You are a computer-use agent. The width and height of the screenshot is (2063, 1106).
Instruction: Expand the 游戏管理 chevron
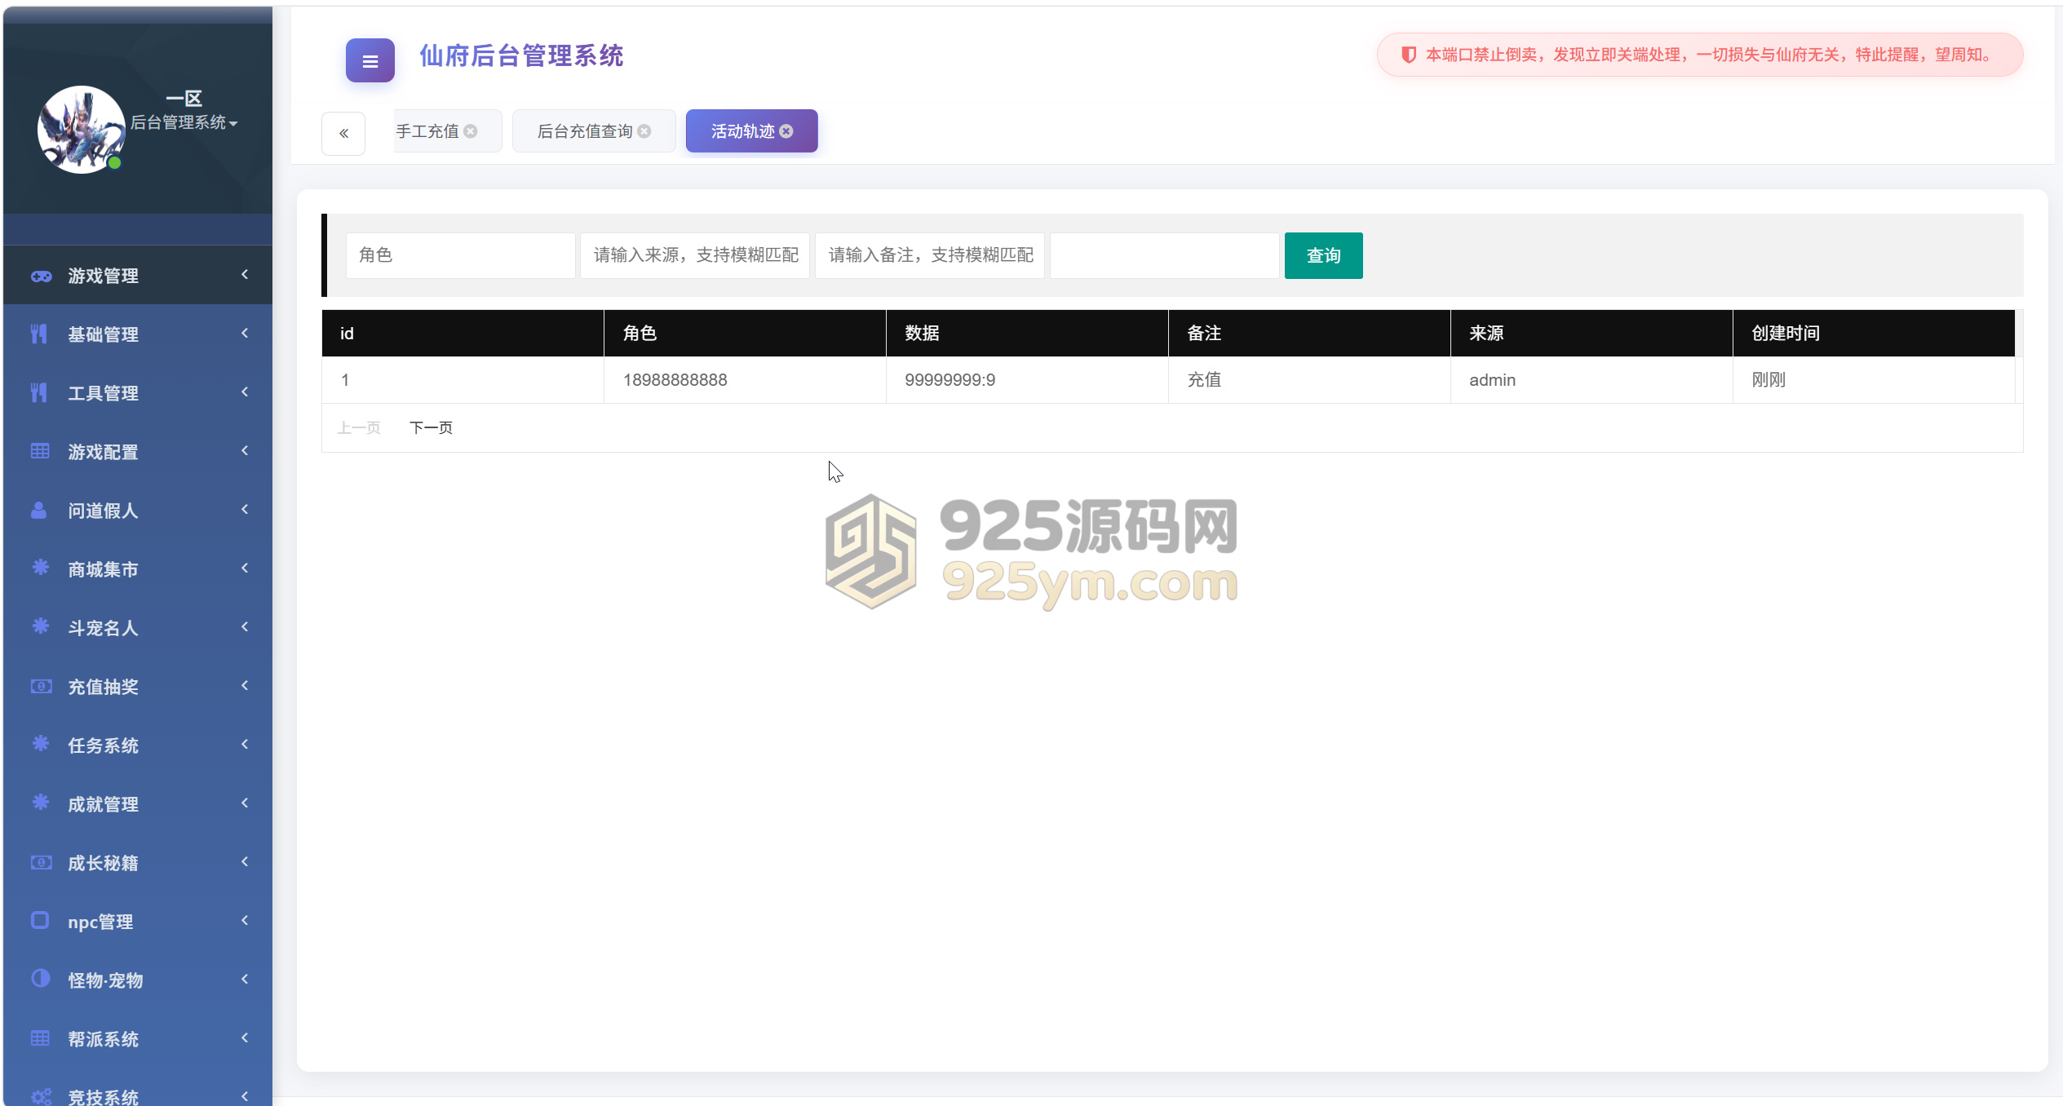pos(244,275)
